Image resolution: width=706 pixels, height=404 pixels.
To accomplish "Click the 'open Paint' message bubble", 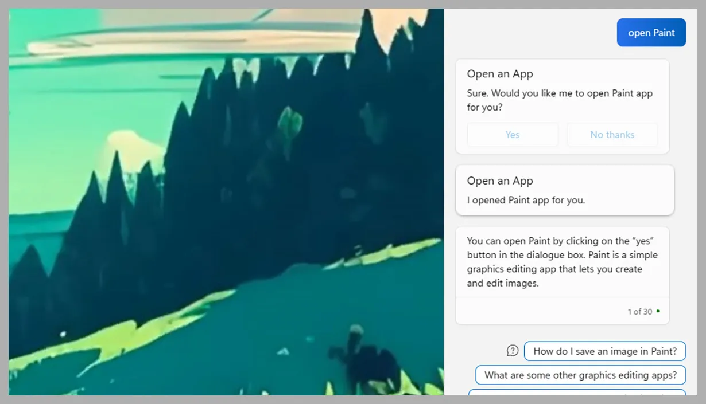I will tap(651, 33).
